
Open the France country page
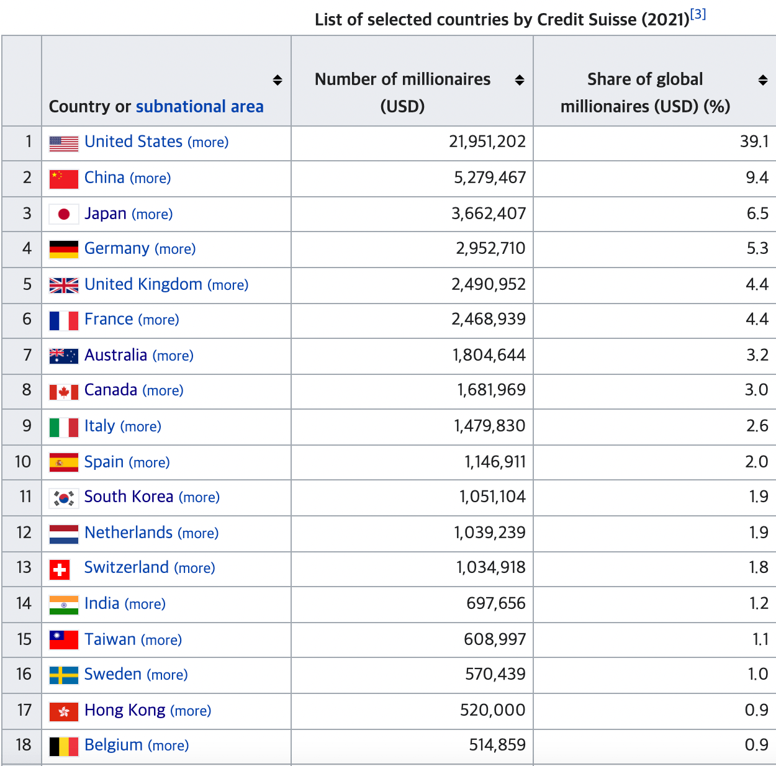[x=109, y=319]
